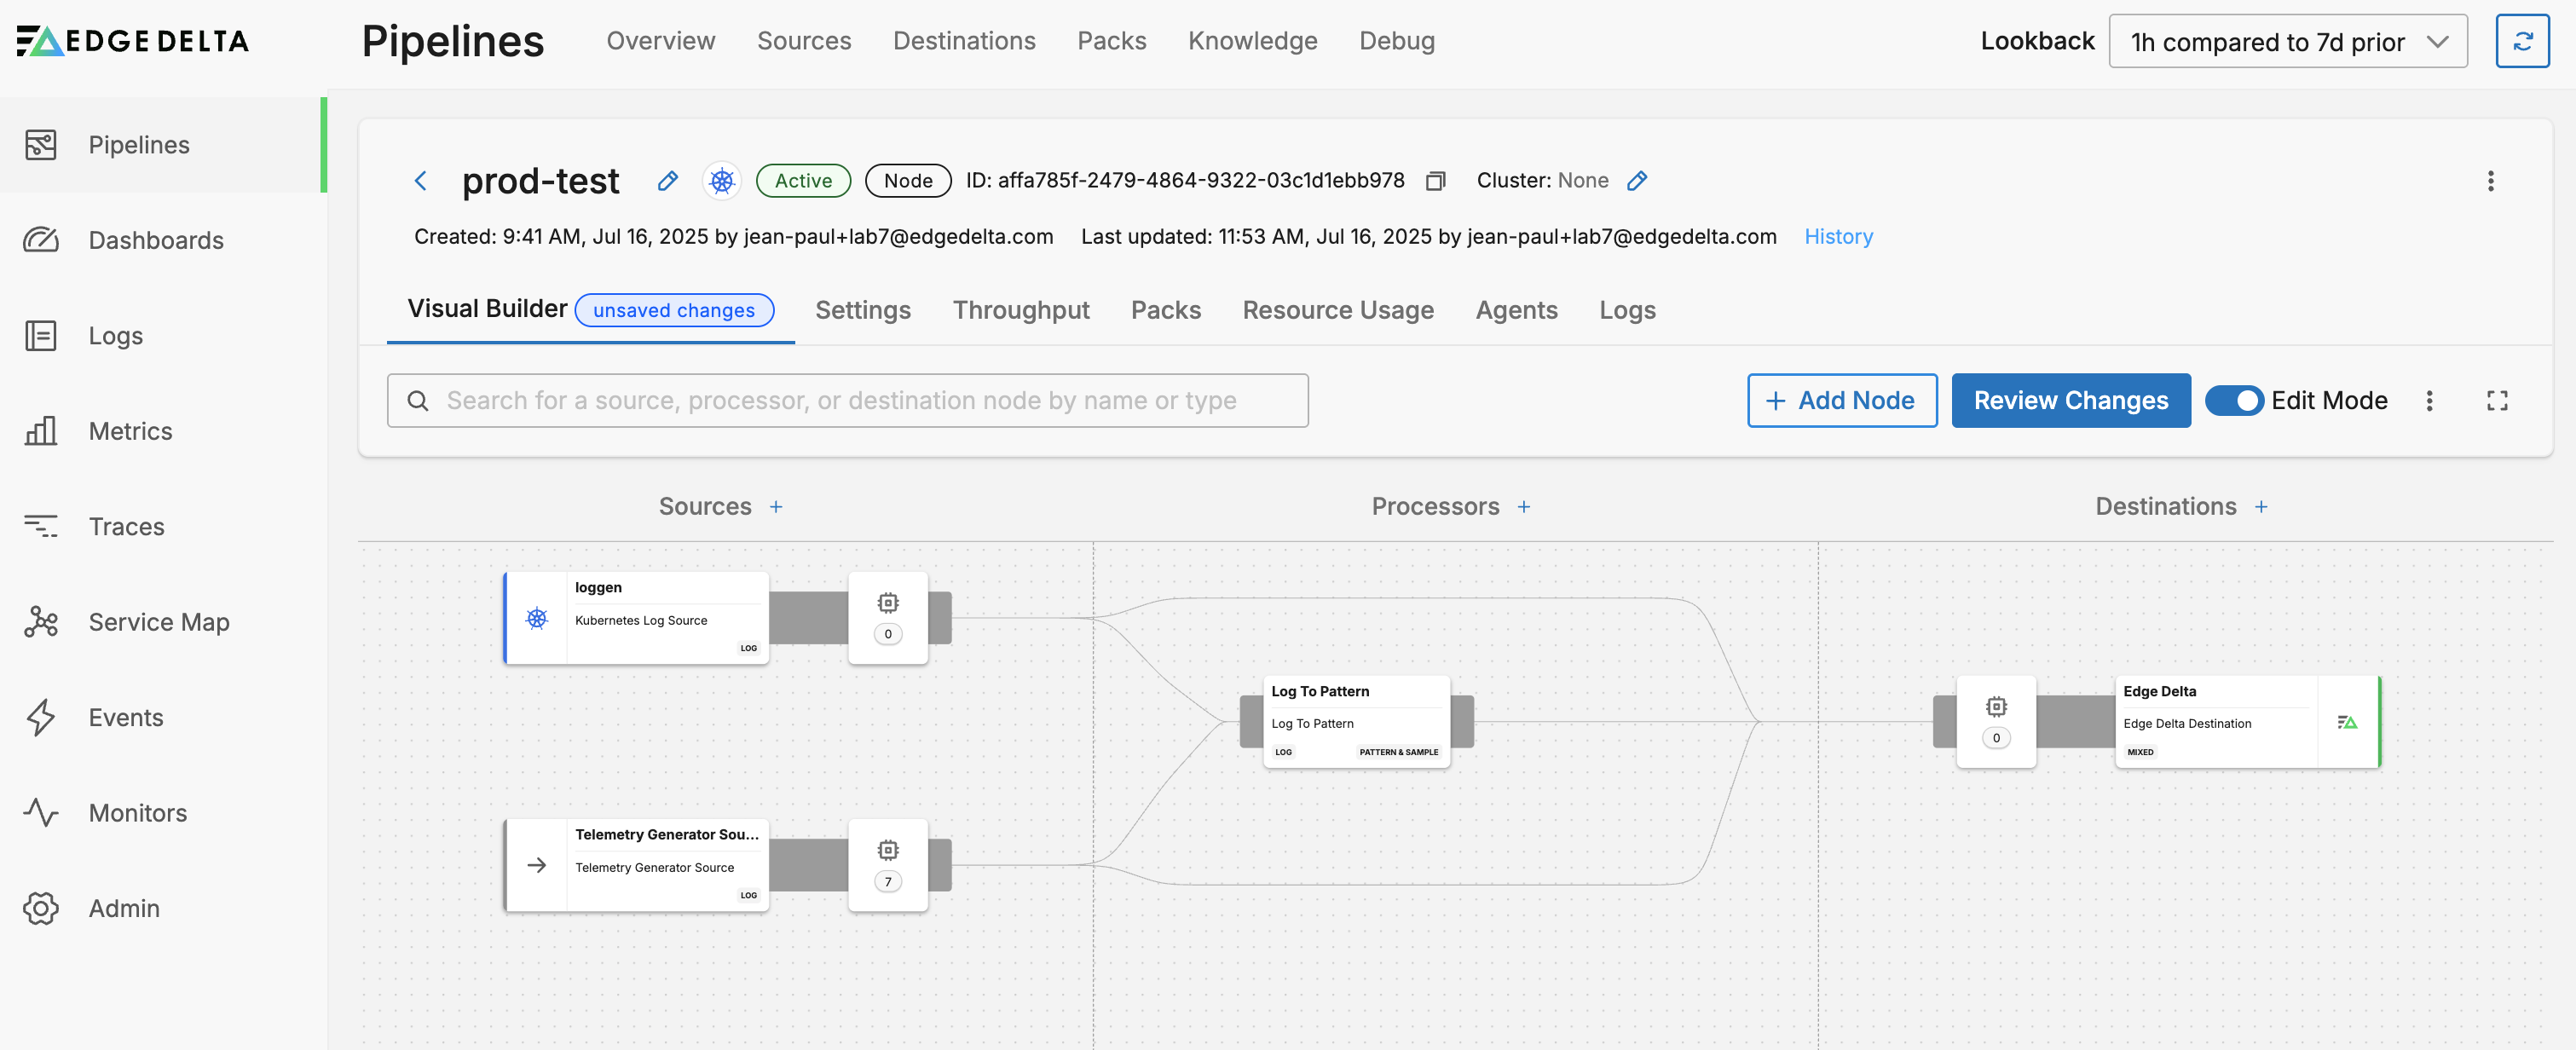Image resolution: width=2576 pixels, height=1050 pixels.
Task: Switch to the Resource Usage tab
Action: (1338, 310)
